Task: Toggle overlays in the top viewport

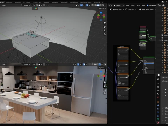Action: point(87,5)
